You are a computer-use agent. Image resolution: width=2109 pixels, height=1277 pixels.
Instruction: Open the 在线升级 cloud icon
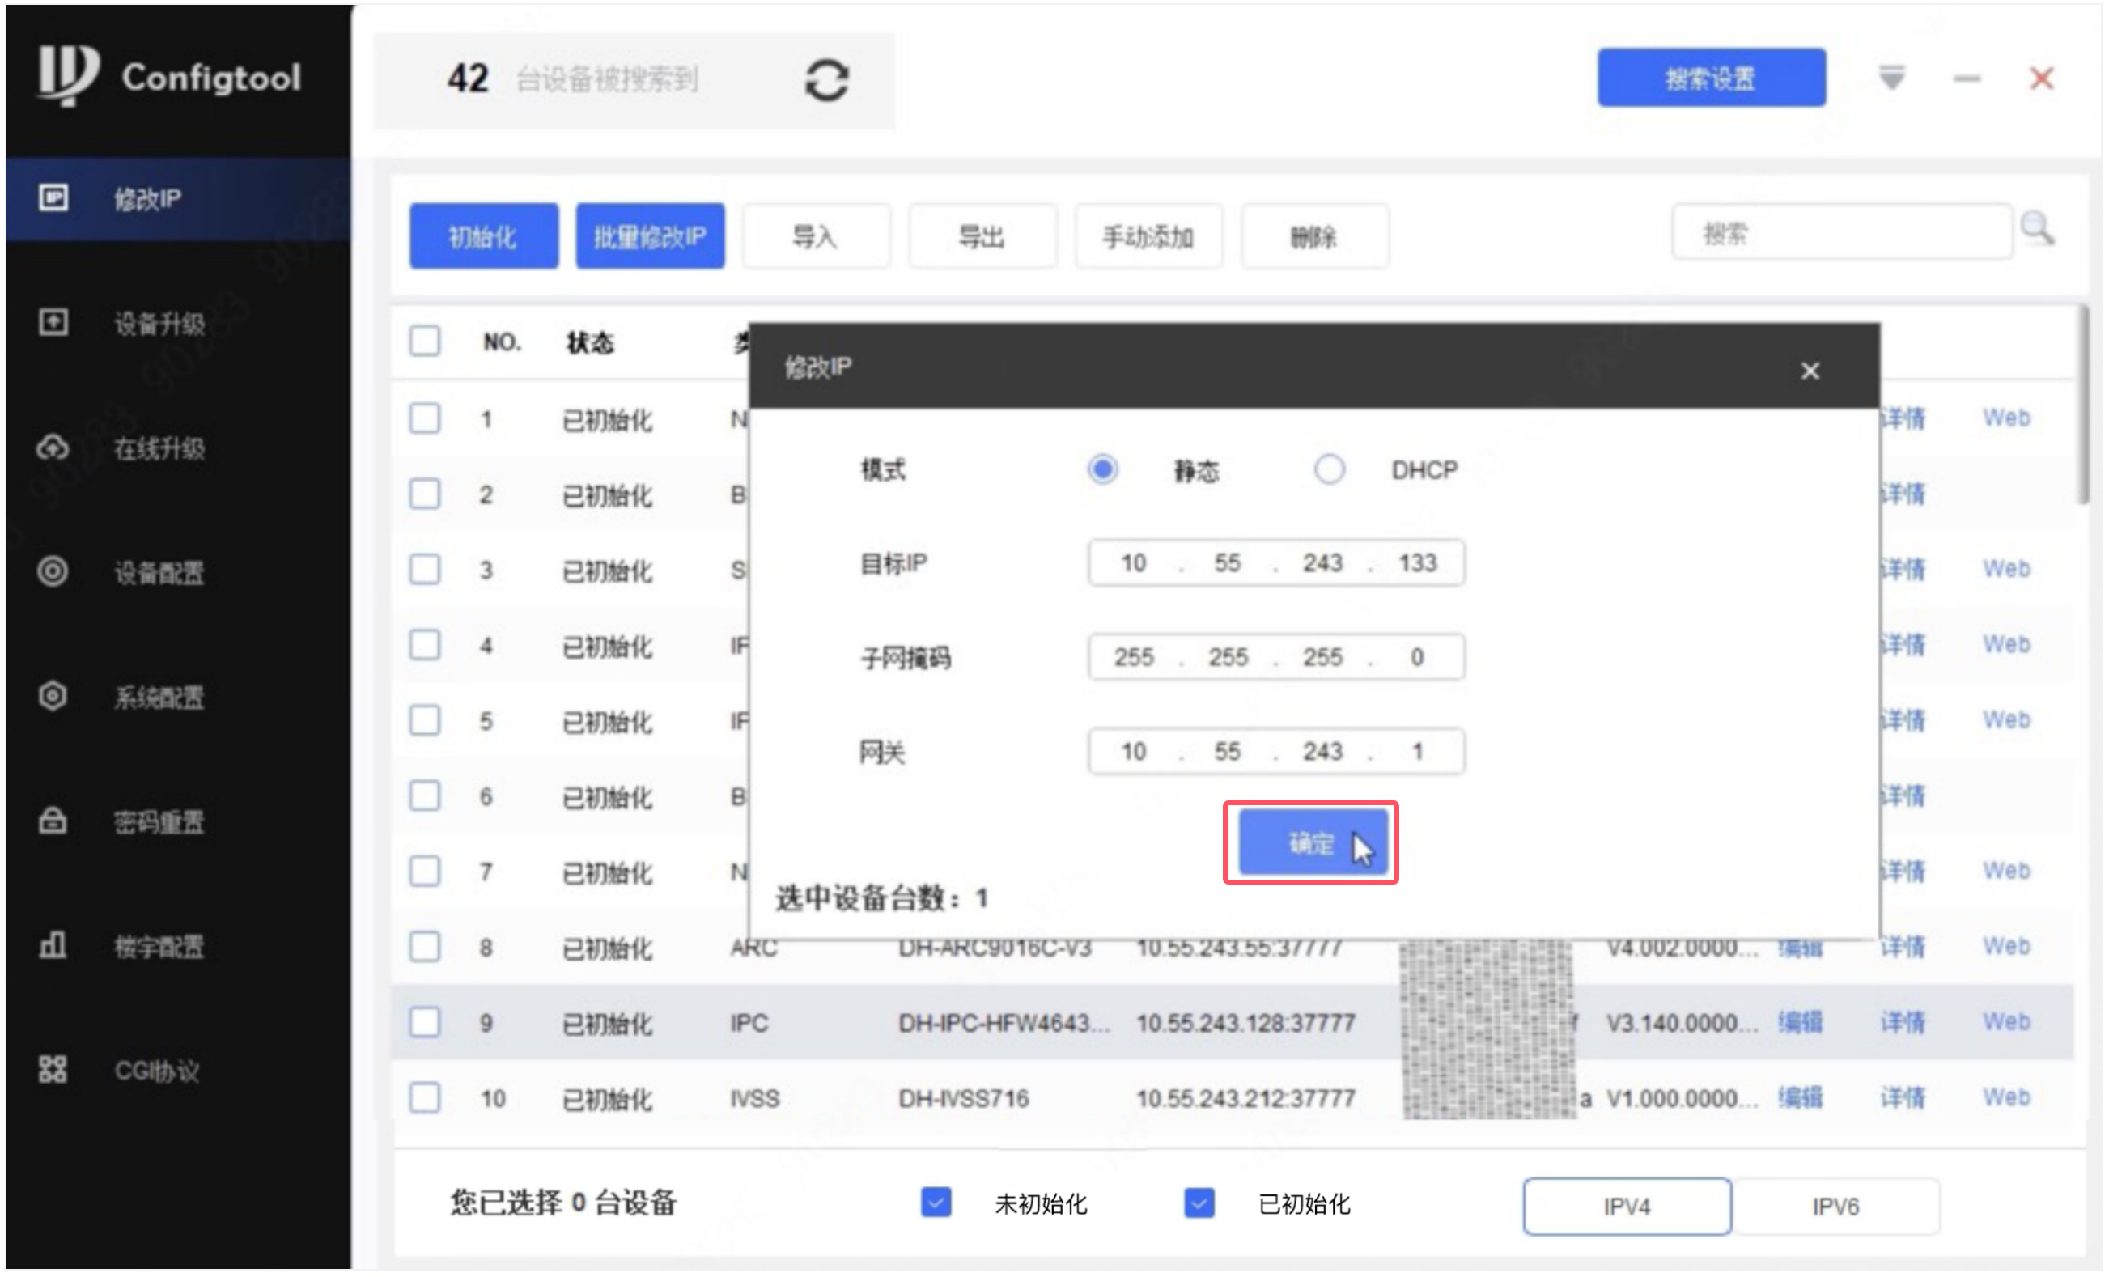(x=53, y=448)
